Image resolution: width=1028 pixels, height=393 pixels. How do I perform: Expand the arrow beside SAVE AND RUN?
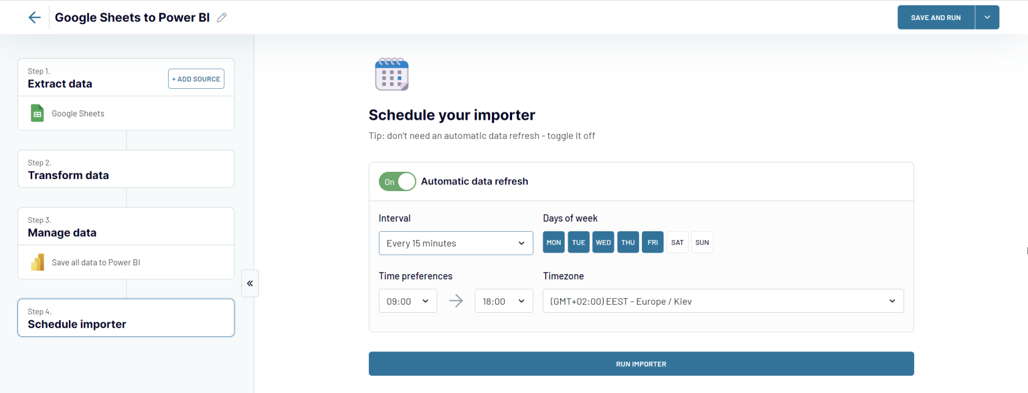(x=987, y=17)
